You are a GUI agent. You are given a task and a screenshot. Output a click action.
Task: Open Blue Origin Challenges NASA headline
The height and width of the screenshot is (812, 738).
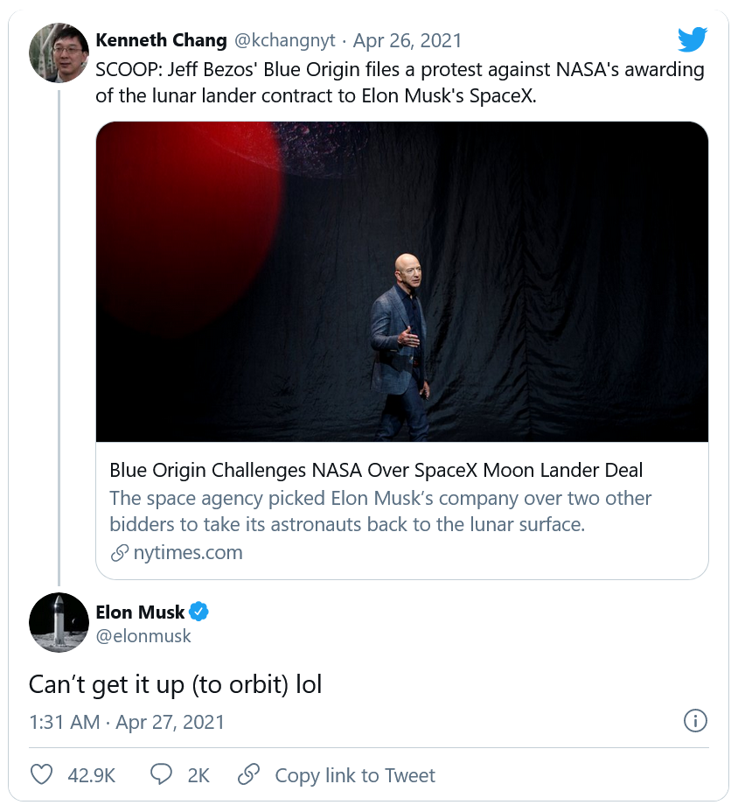376,470
